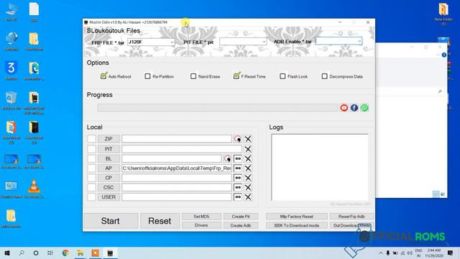Open New folder icon on desktop right
This screenshot has width=460, height=259.
pos(443,14)
